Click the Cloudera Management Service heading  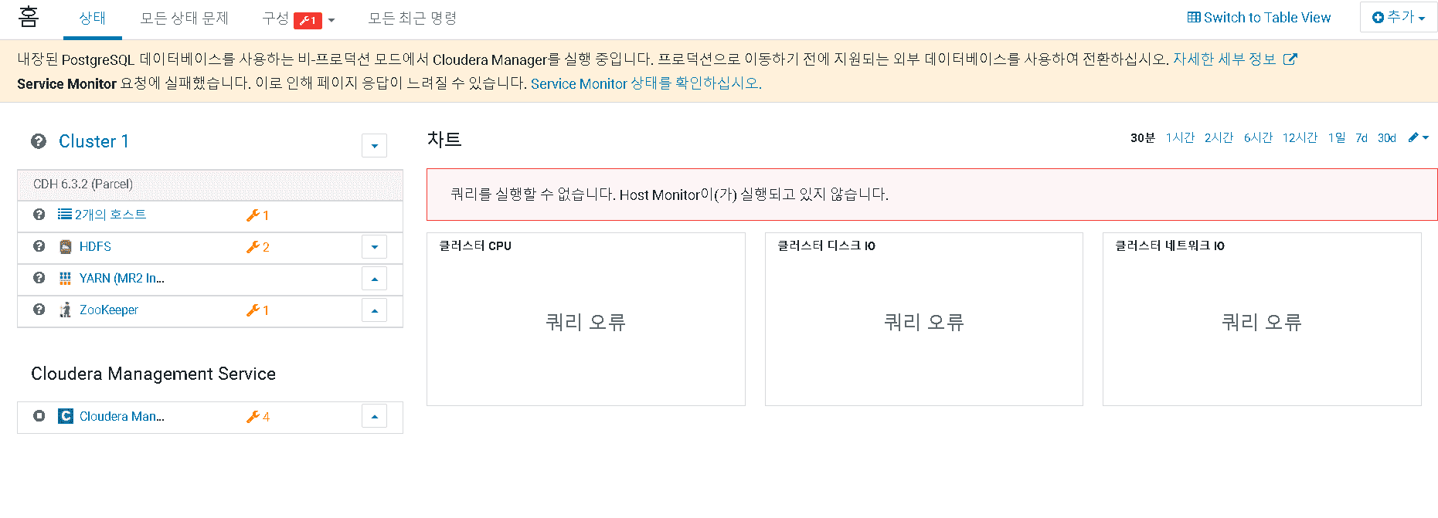[x=153, y=374]
